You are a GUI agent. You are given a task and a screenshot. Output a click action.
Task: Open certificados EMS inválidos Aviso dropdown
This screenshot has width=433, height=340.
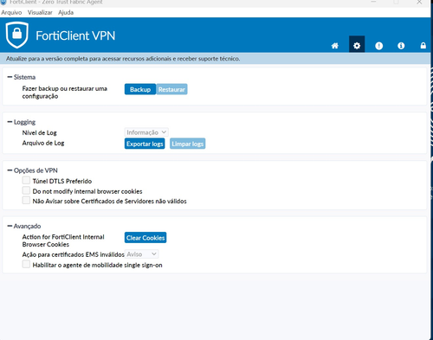(141, 254)
